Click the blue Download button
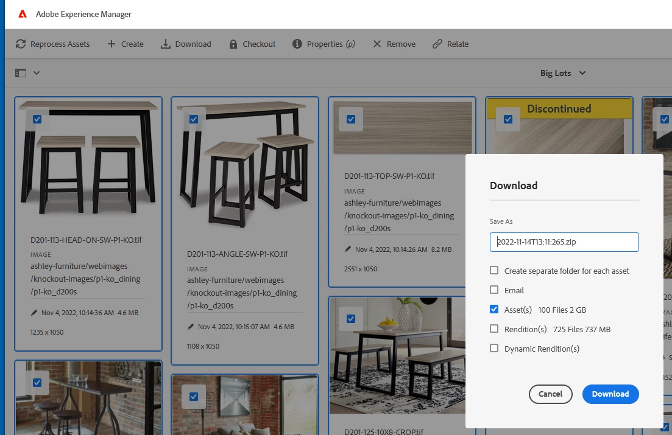This screenshot has width=672, height=435. pos(610,394)
